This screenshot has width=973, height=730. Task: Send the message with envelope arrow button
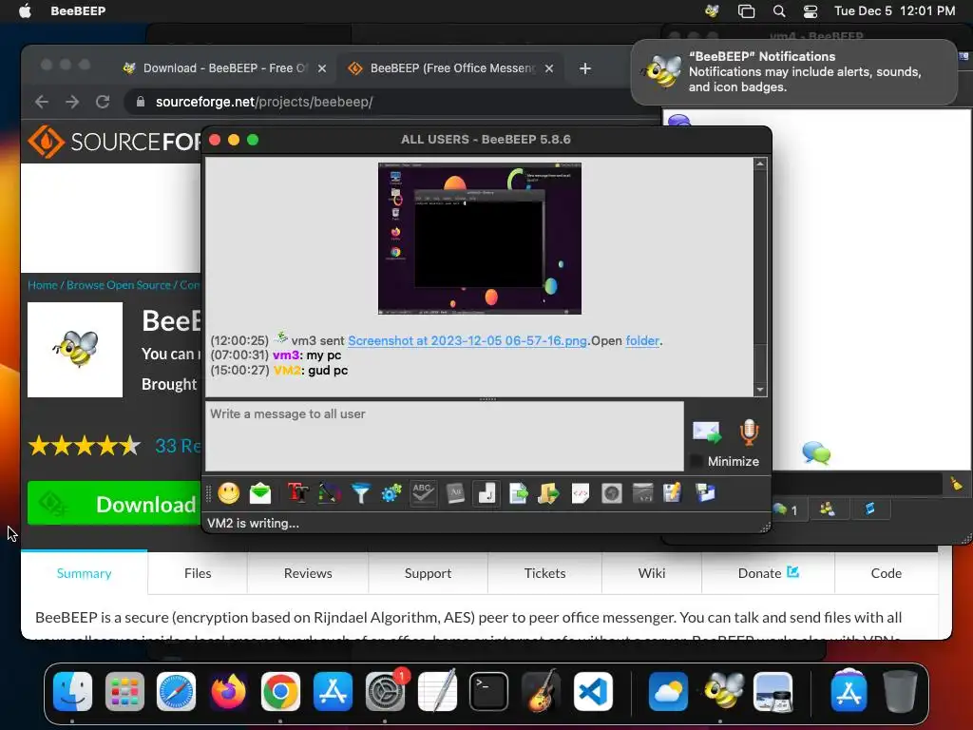coord(707,432)
